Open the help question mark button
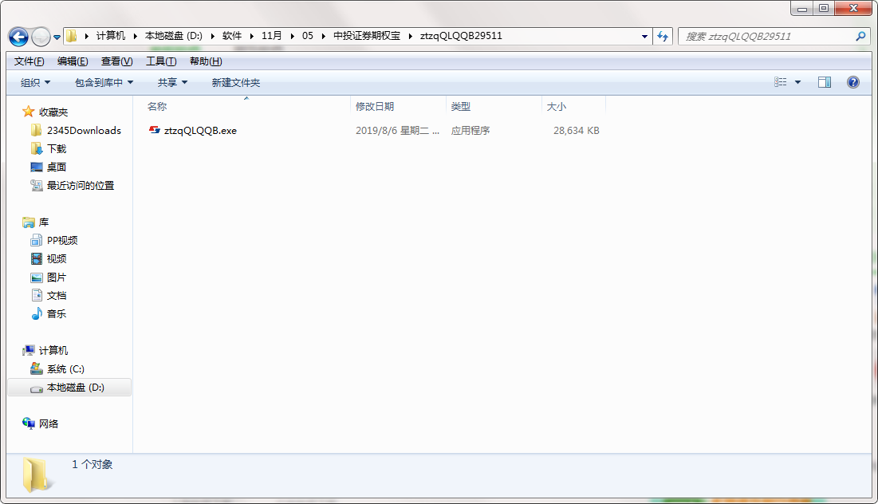878x504 pixels. pos(852,82)
